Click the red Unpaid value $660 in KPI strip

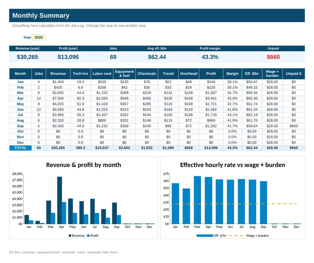pos(273,57)
